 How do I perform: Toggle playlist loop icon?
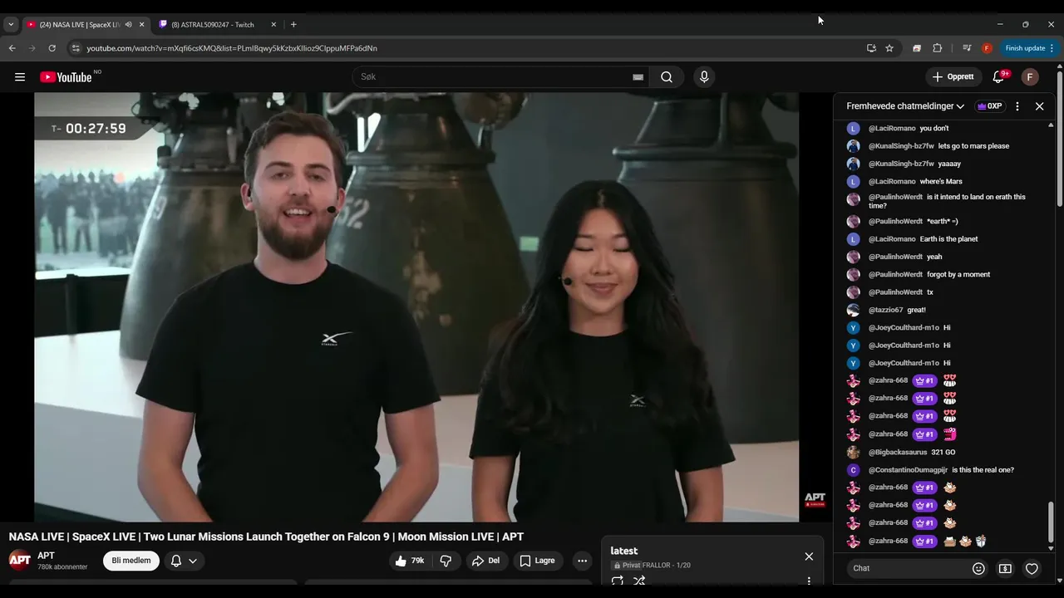click(x=617, y=581)
